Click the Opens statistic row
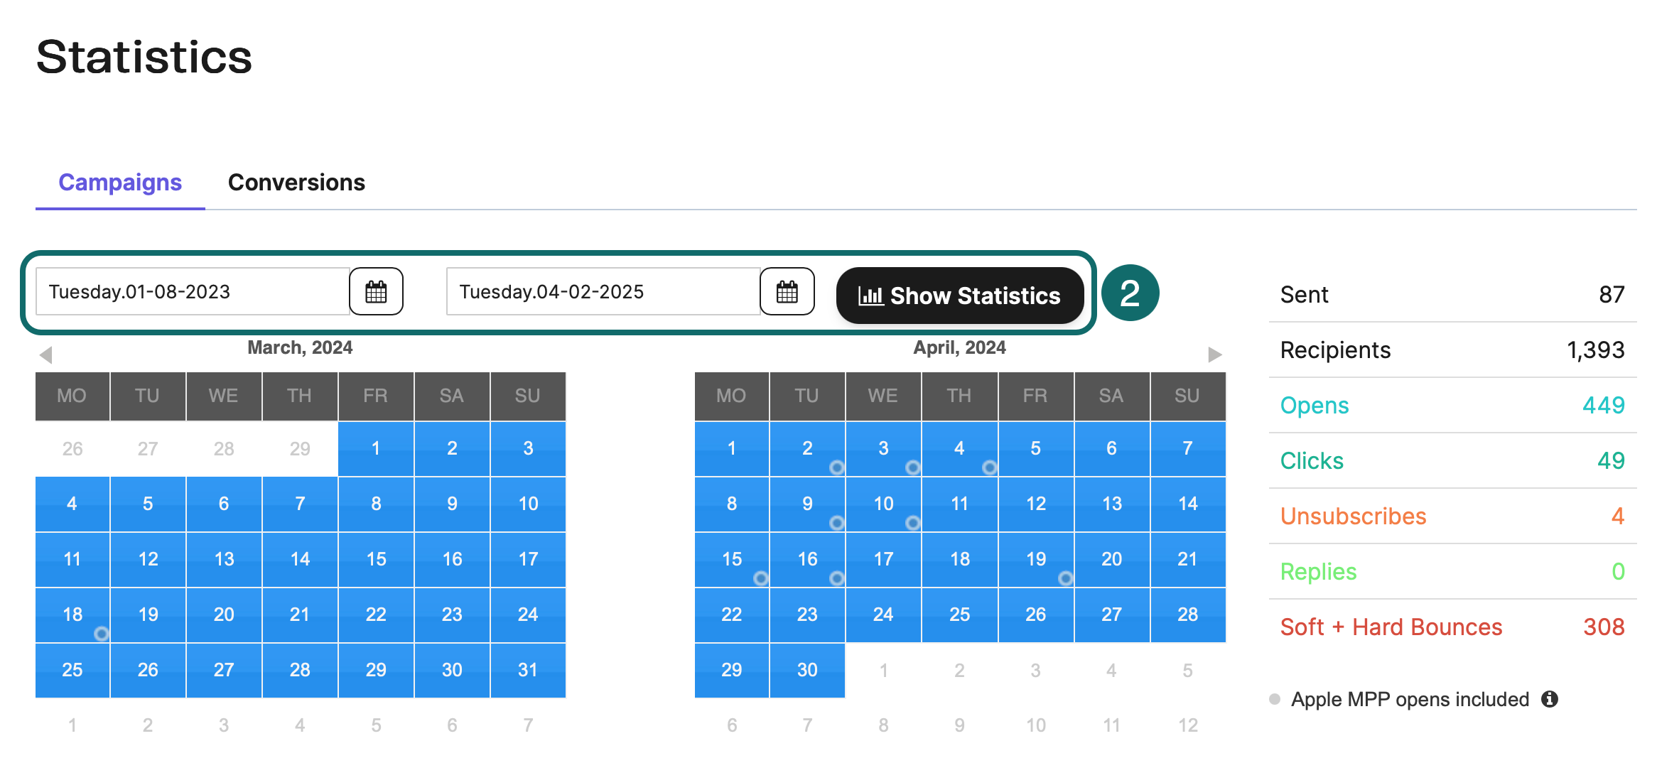Screen dimensions: 1657x763 click(x=1452, y=405)
